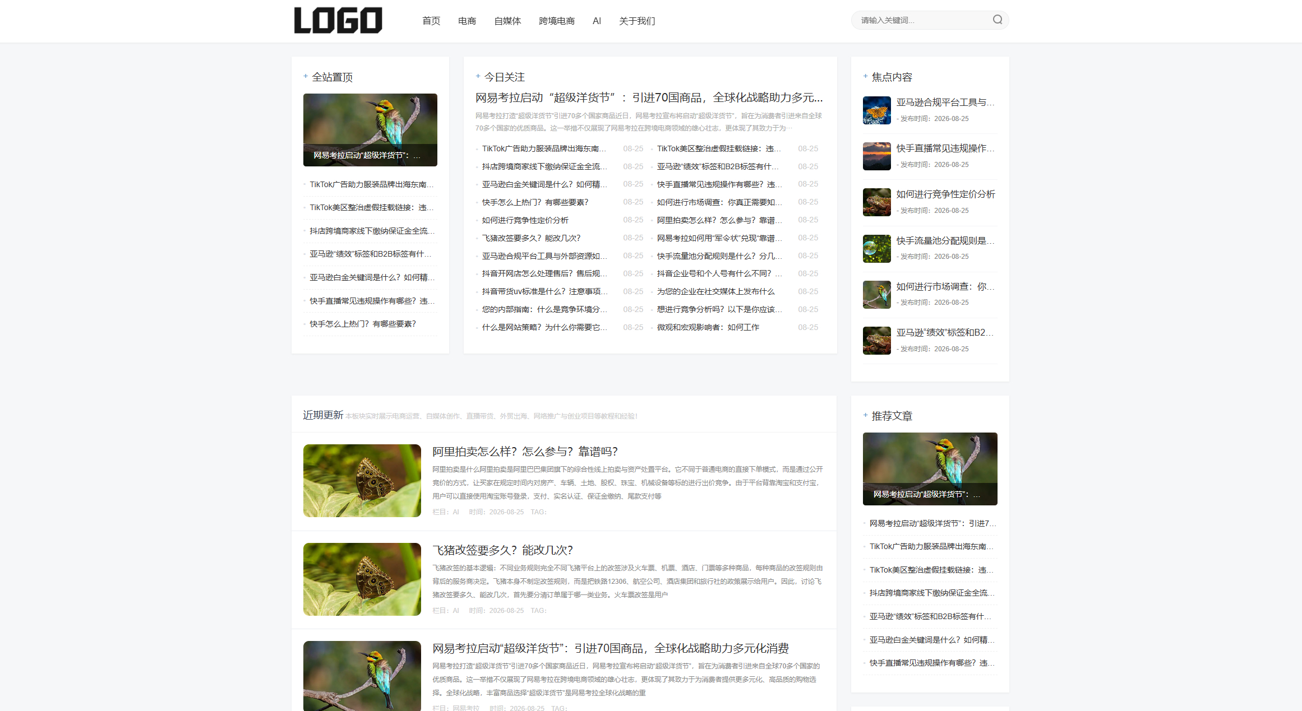
Task: Open the 关于我们 navigation menu item
Action: [637, 21]
